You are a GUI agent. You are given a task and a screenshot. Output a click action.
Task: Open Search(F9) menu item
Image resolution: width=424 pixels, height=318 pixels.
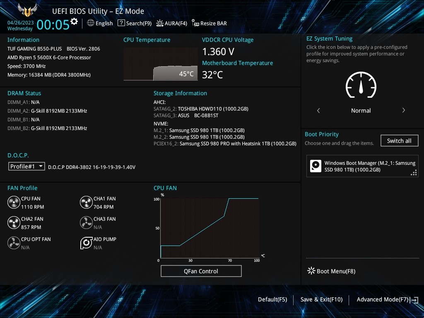point(139,23)
